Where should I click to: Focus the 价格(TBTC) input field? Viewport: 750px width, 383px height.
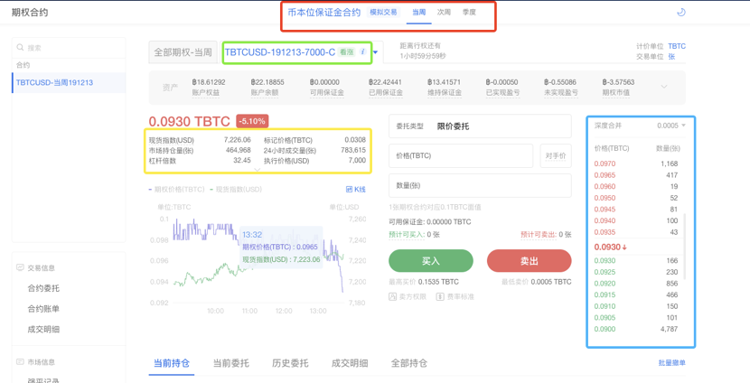coord(461,156)
